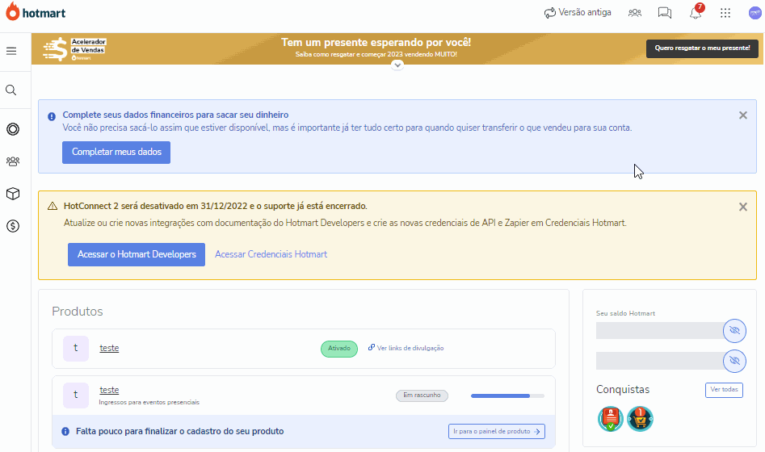Click the Seu saldo Hotmart label
Viewport: 765px width, 452px height.
(x=625, y=313)
